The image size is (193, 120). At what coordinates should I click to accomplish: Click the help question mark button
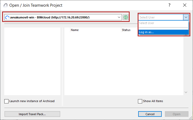(169, 5)
